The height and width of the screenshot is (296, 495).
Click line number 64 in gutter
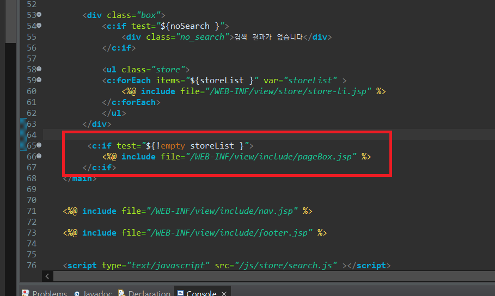pos(32,135)
